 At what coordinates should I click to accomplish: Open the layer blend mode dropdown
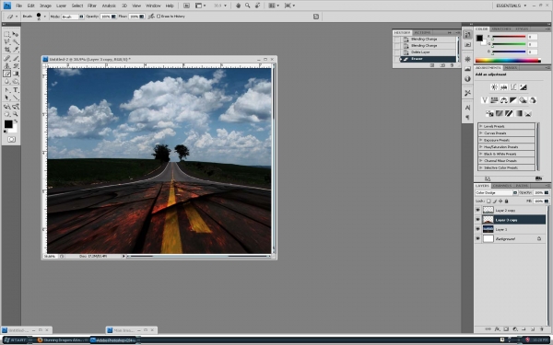point(496,192)
